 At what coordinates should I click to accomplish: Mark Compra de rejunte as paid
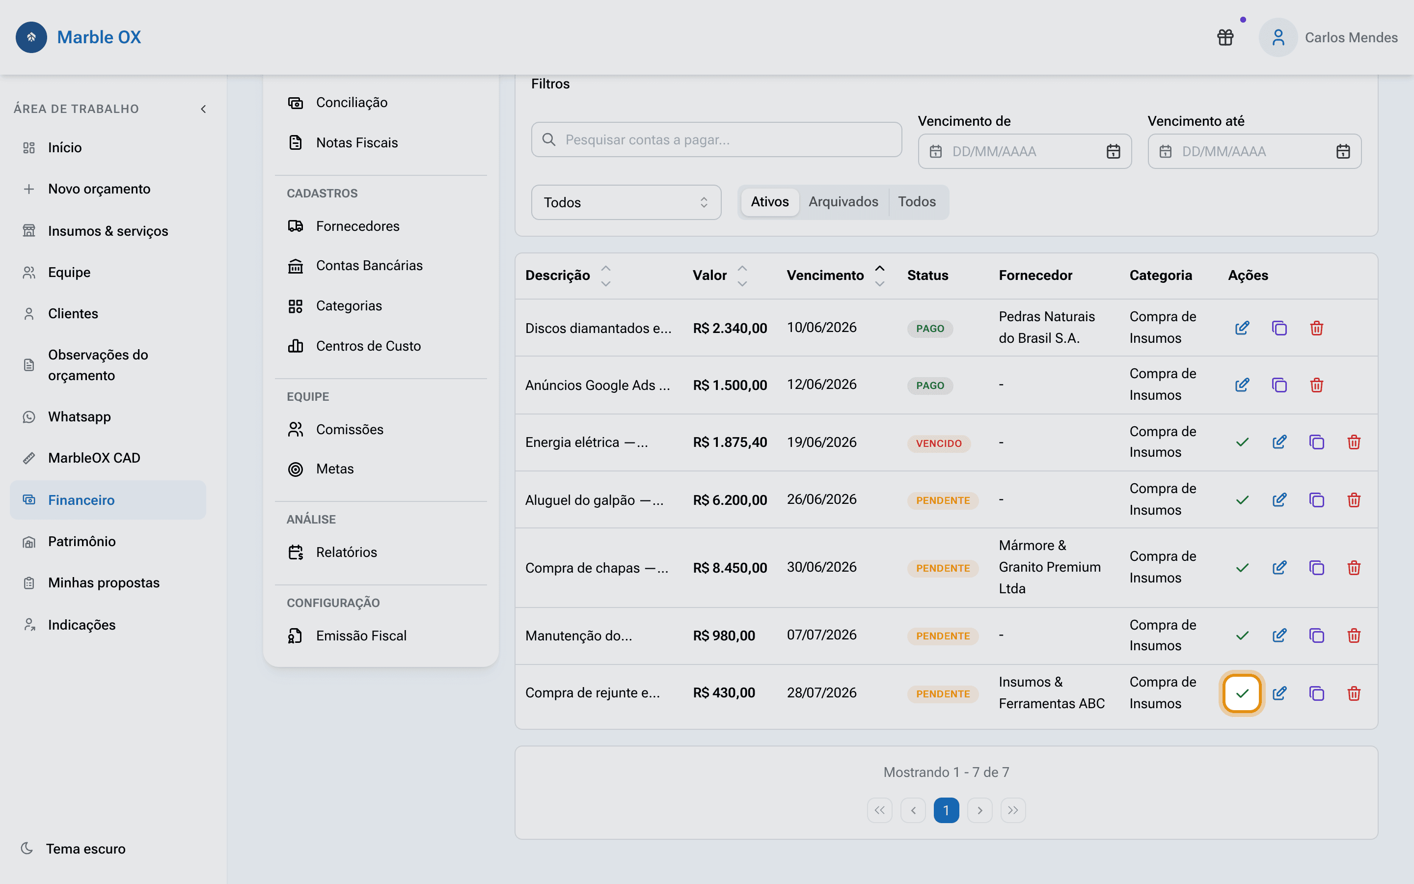click(1242, 693)
